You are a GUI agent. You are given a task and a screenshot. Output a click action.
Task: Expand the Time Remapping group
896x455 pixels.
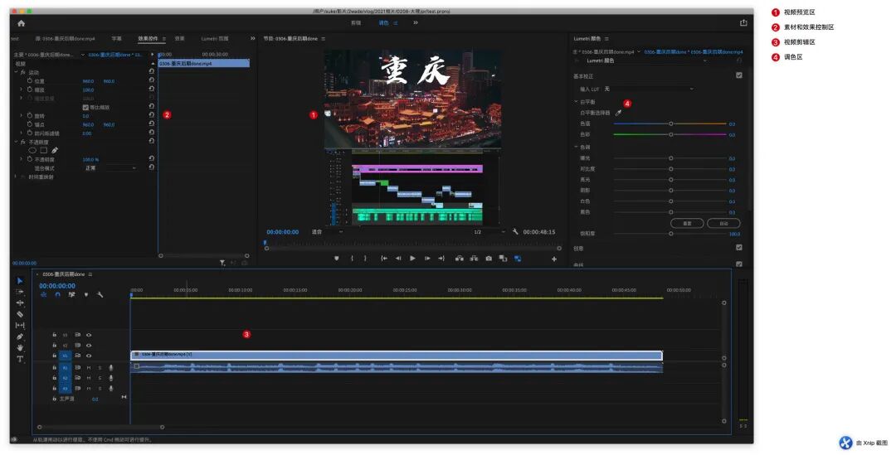coord(16,177)
